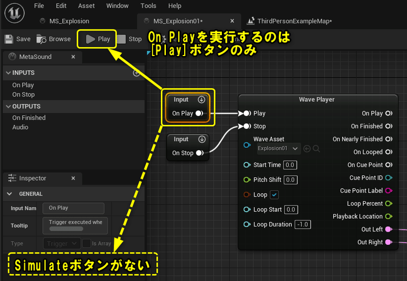Open the Asset menu
407x281 pixels.
(x=86, y=6)
